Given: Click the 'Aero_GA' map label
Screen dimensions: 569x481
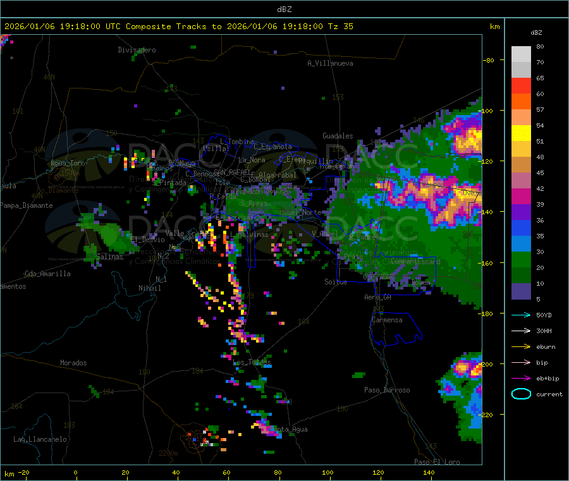Looking at the screenshot, I should 378,297.
